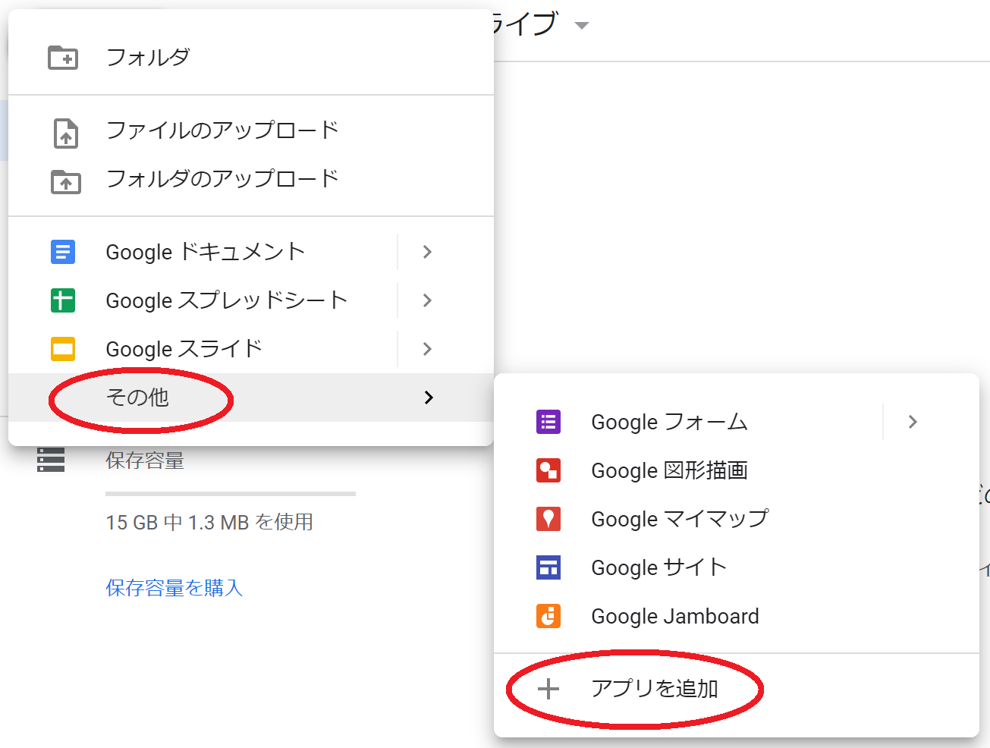Expand the Google スライド submenu arrow

pyautogui.click(x=427, y=349)
